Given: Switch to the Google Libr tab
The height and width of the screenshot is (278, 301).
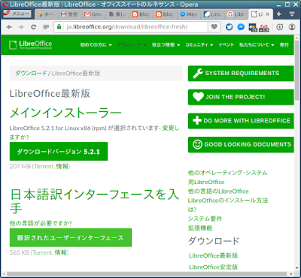Looking at the screenshot, I should (x=236, y=14).
